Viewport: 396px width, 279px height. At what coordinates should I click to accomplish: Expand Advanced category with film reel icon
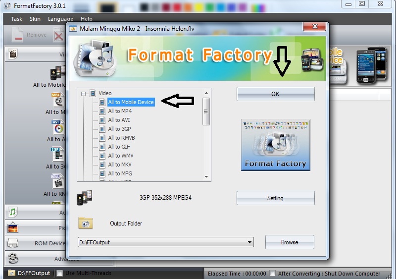35,258
